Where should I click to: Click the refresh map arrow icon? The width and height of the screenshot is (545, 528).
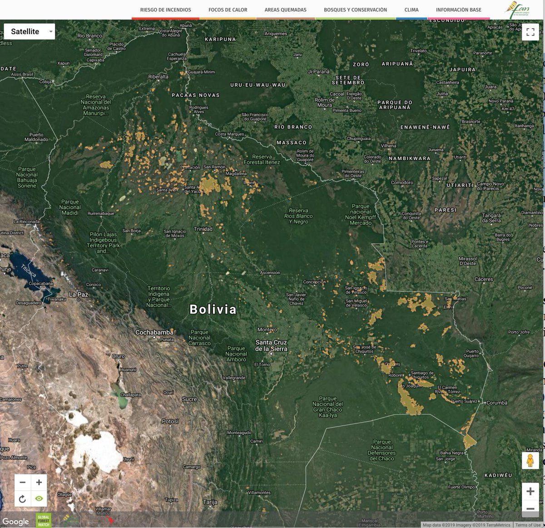[22, 499]
